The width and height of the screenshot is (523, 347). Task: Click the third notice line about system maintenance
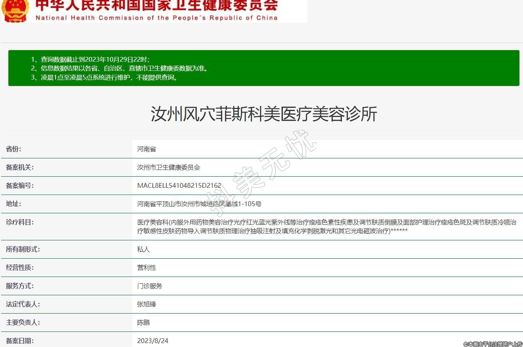click(x=105, y=77)
